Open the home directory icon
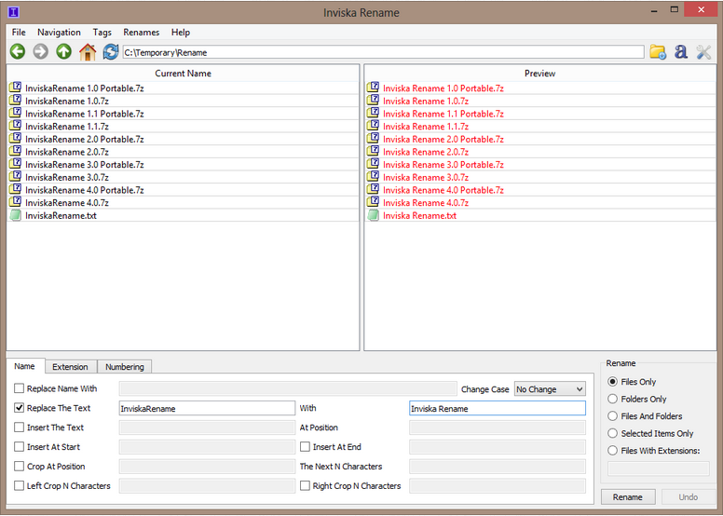The image size is (723, 516). (x=88, y=51)
